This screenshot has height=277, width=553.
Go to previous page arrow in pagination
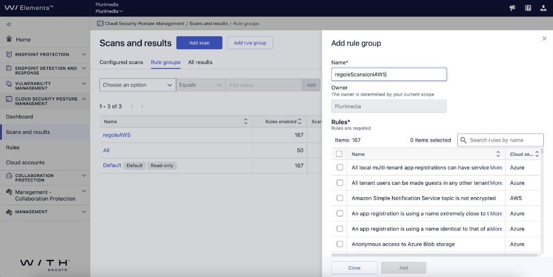click(131, 107)
